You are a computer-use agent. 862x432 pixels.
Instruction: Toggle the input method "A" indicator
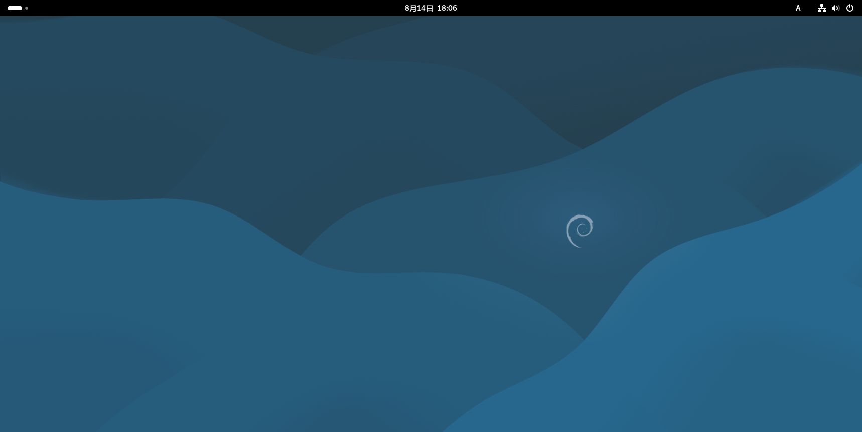click(x=798, y=8)
